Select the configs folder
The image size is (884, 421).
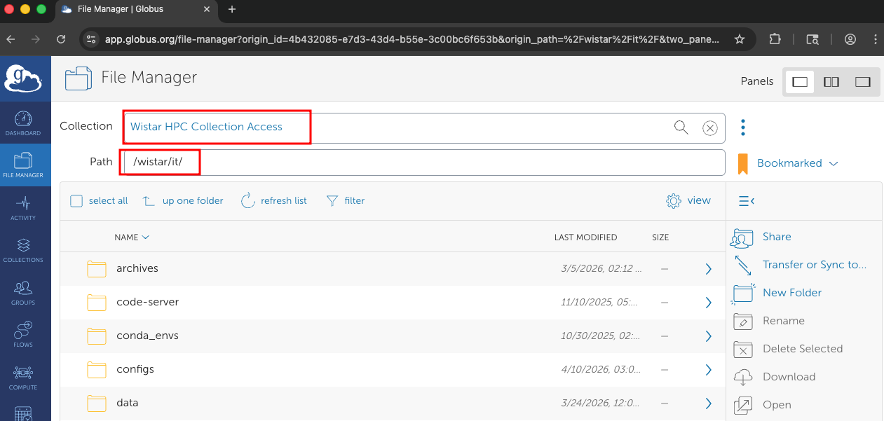click(x=393, y=369)
